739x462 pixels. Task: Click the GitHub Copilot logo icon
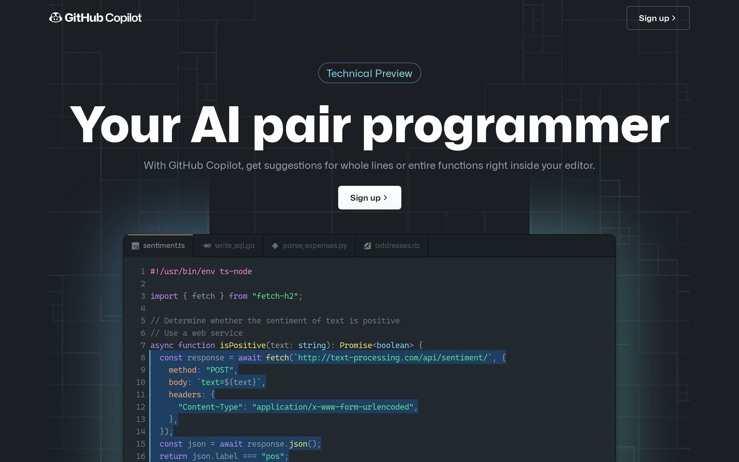[x=56, y=18]
